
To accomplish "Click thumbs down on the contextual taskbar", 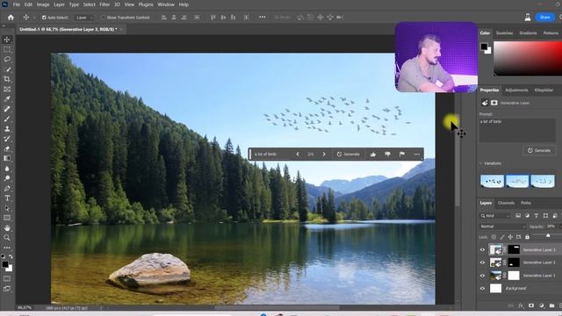I will [x=387, y=154].
